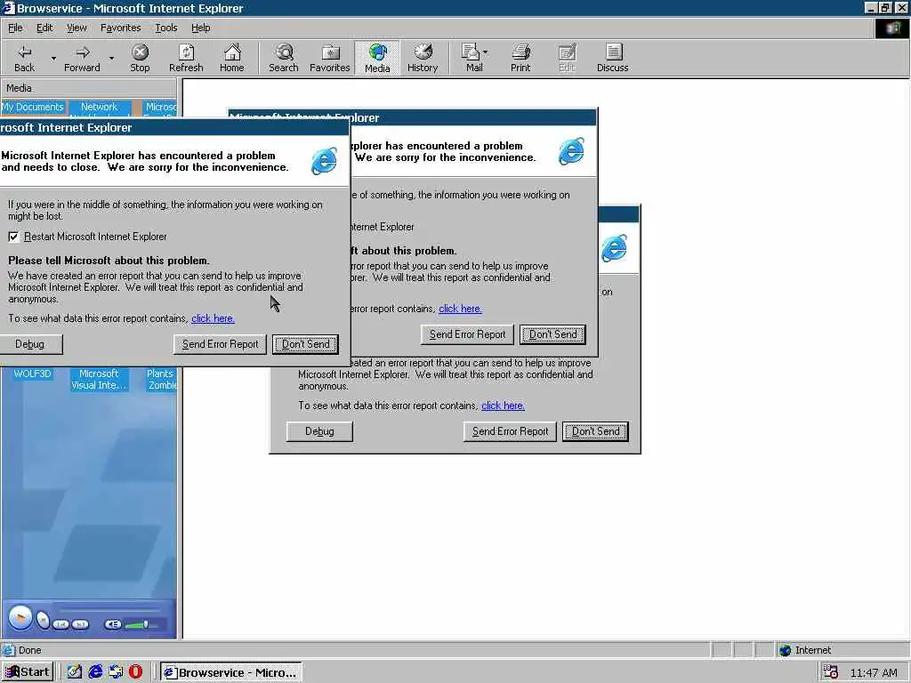Refresh the current page

coord(186,58)
